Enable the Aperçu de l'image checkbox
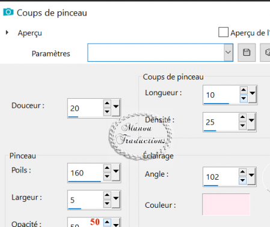The width and height of the screenshot is (270, 227). point(223,32)
